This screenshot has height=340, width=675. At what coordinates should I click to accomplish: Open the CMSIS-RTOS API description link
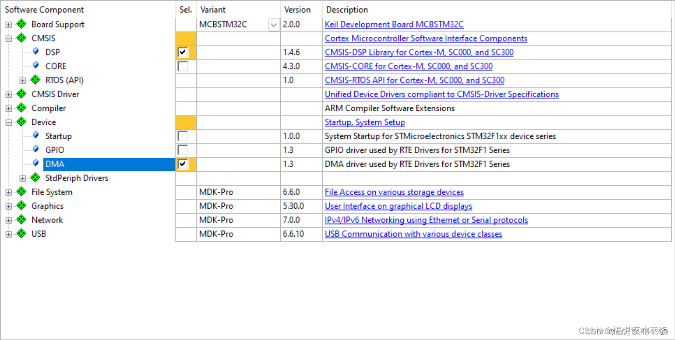pos(415,80)
